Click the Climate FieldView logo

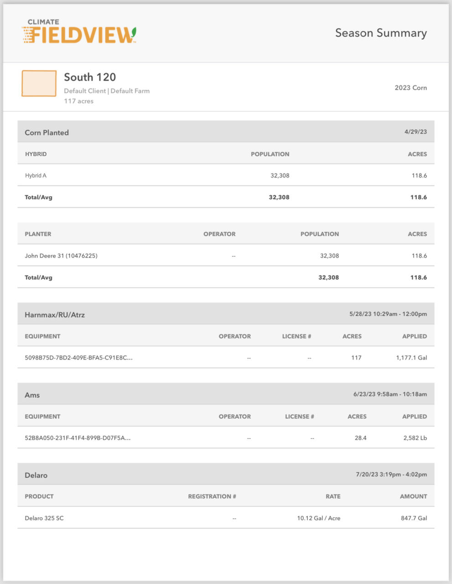pos(79,31)
